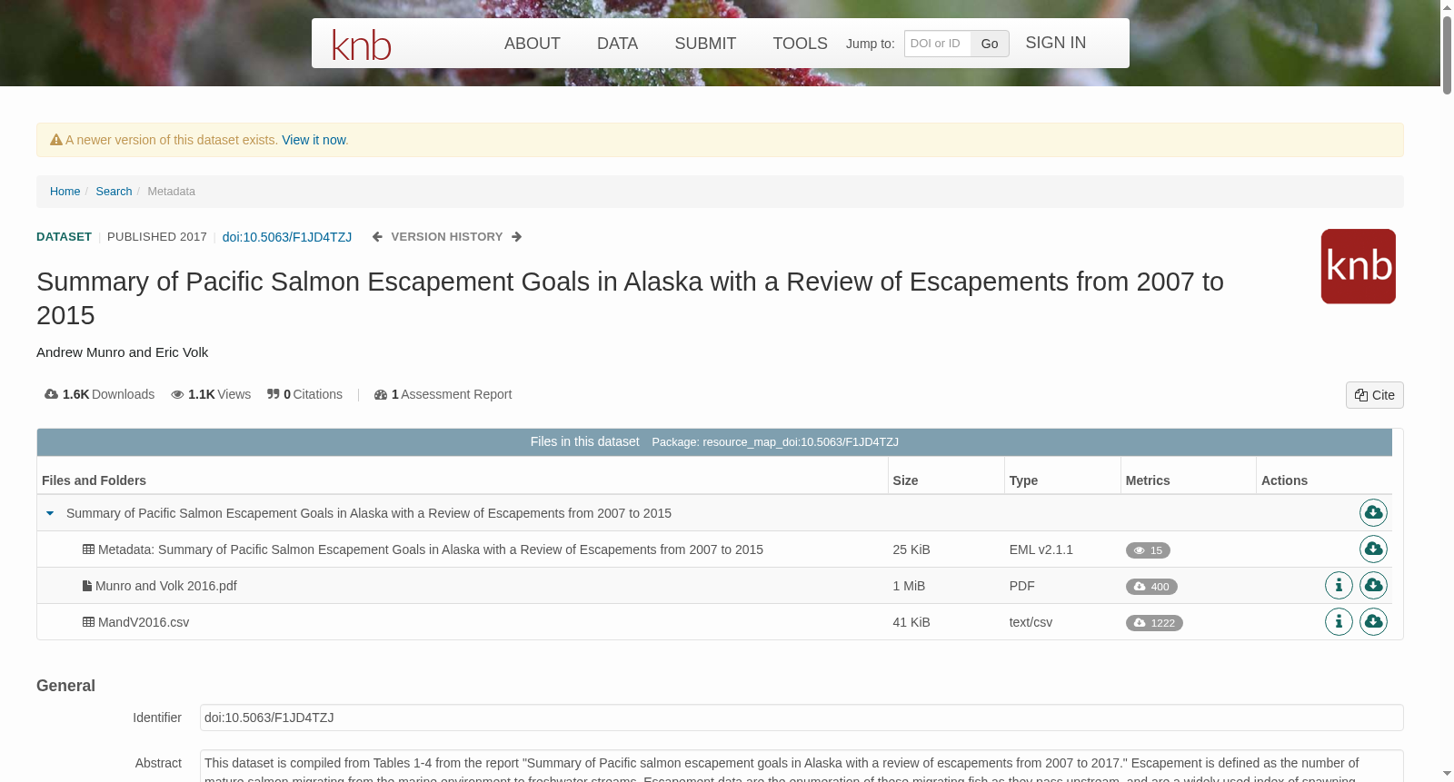Click the MandV2016.csv filename
Screen dimensions: 1454x782
coord(144,622)
